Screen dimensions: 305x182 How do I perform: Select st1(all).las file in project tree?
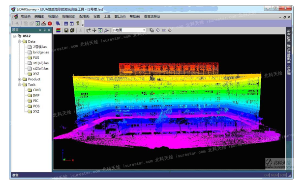click(x=41, y=63)
